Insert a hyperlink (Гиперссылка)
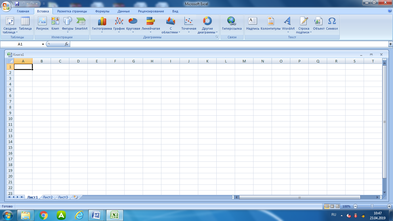The height and width of the screenshot is (221, 393). coord(232,23)
